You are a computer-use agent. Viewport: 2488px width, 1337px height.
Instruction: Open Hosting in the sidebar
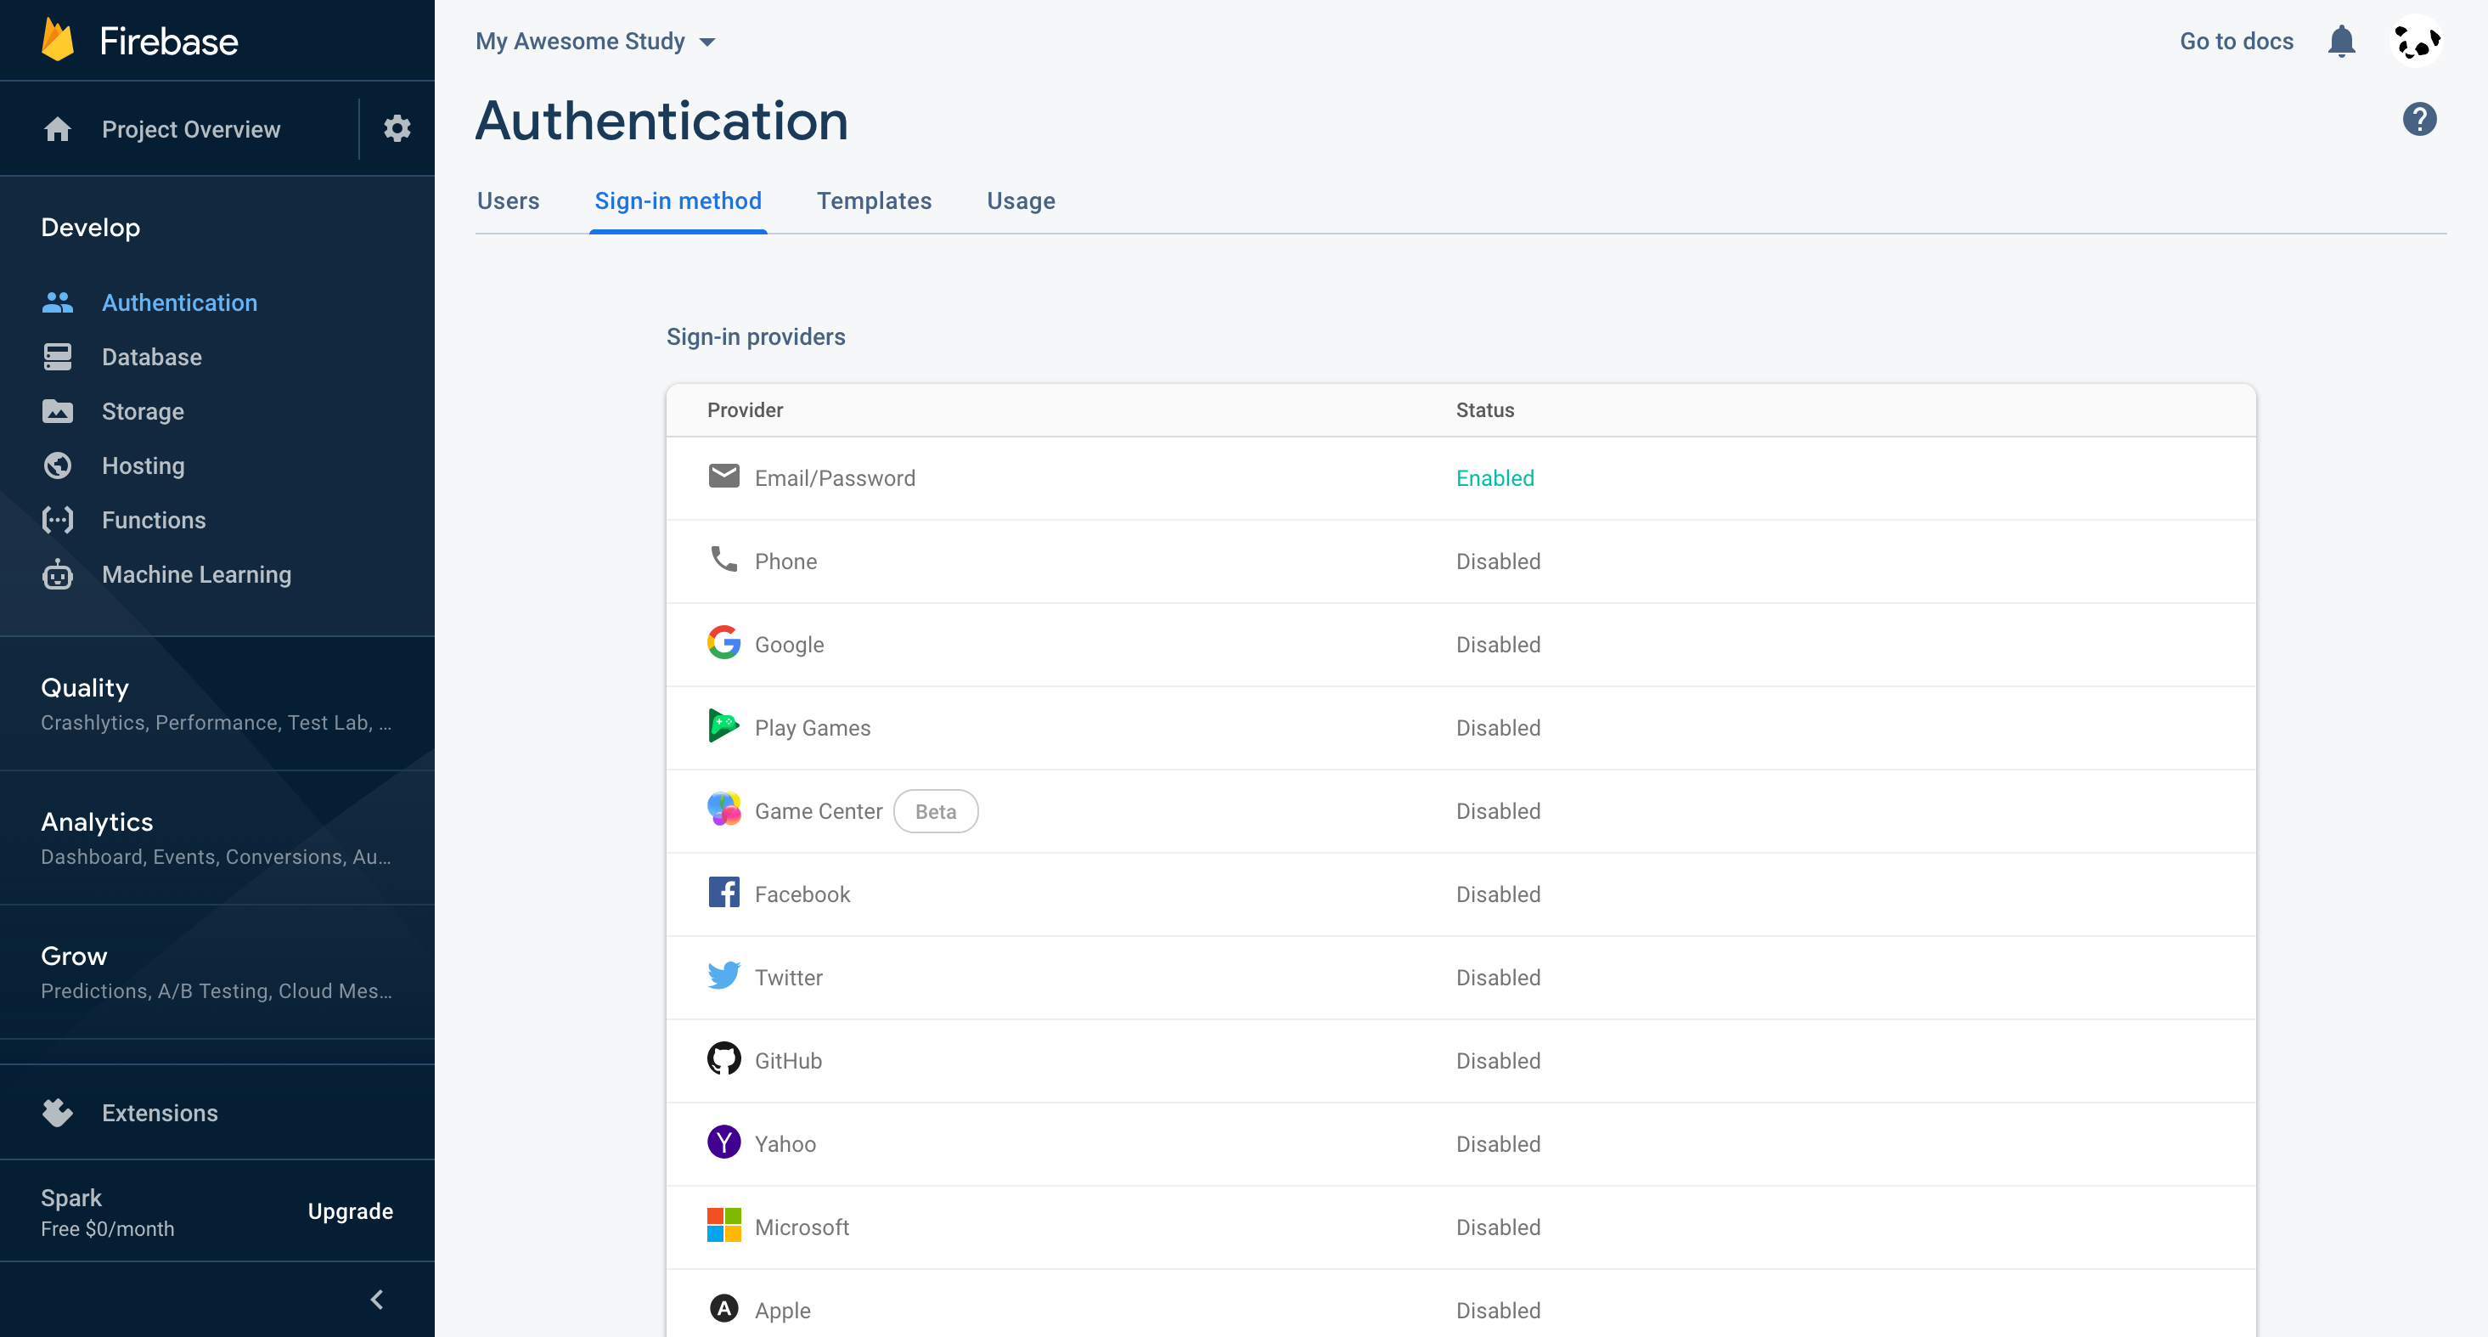point(143,465)
